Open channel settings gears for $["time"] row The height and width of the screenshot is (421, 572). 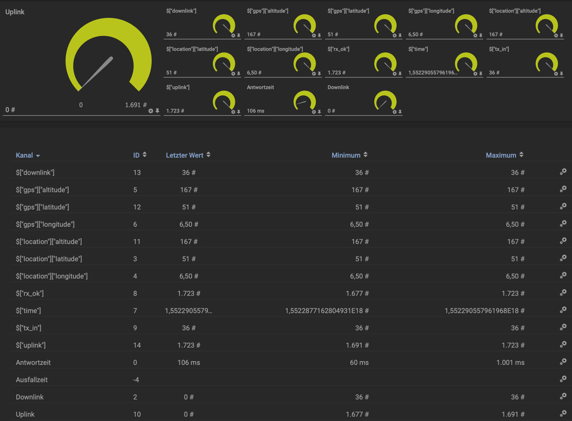[564, 311]
